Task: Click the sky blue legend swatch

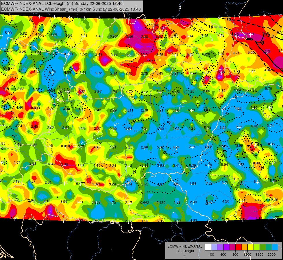Action: 275,247
